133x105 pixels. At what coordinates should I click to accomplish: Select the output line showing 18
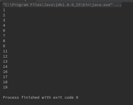coord(5,82)
